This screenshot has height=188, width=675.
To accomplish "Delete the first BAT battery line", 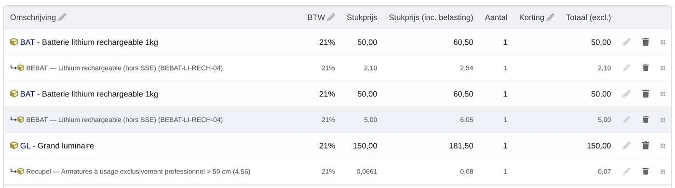I will 646,42.
